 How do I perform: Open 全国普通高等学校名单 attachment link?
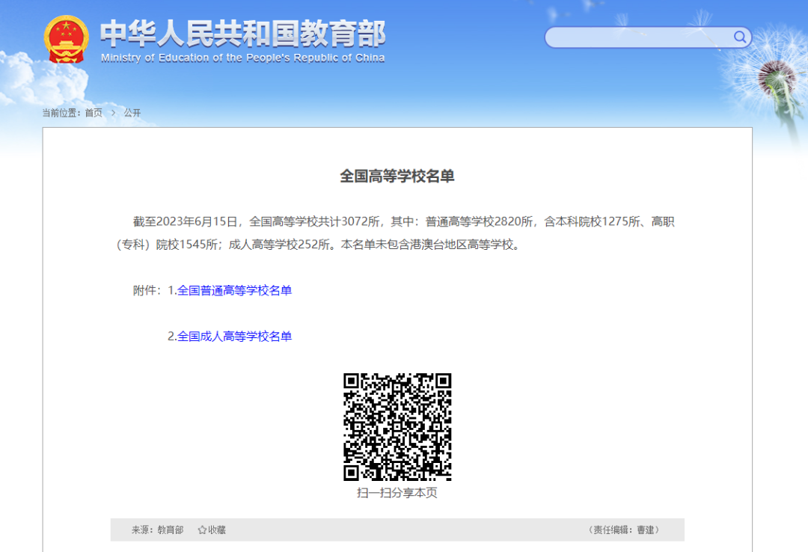click(234, 291)
